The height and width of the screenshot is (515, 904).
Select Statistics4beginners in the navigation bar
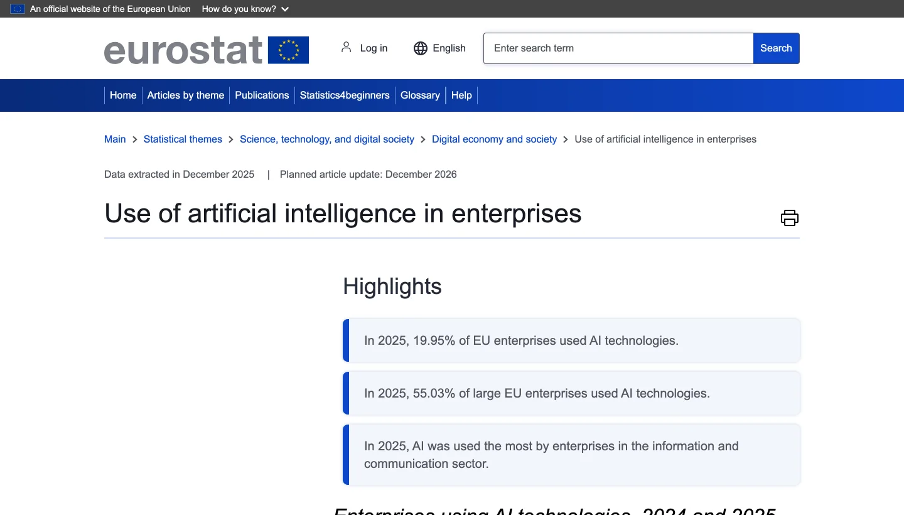tap(345, 95)
